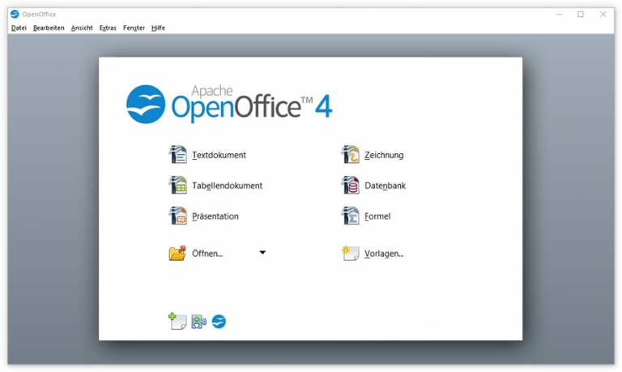622x372 pixels.
Task: Create a new Datenbank via its label
Action: click(x=386, y=186)
